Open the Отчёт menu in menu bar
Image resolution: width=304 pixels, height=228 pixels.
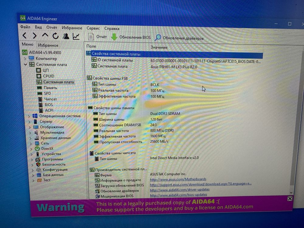52,28
